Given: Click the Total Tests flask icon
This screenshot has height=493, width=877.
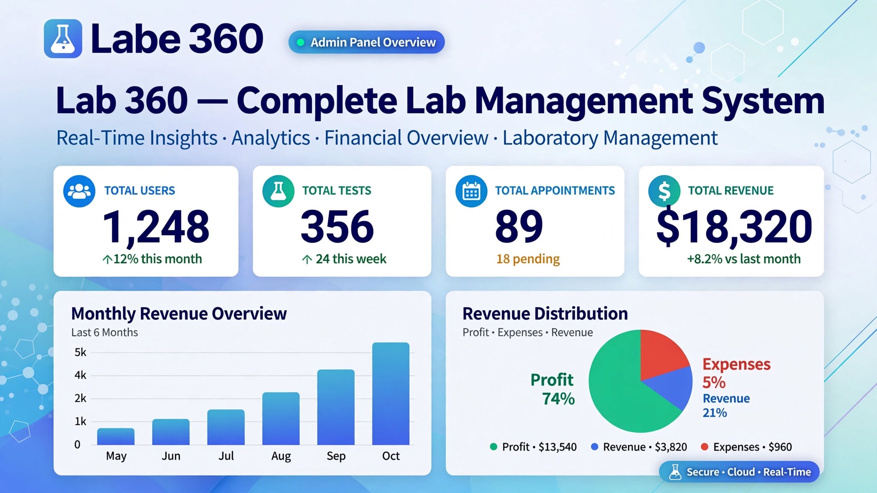Looking at the screenshot, I should click(278, 191).
